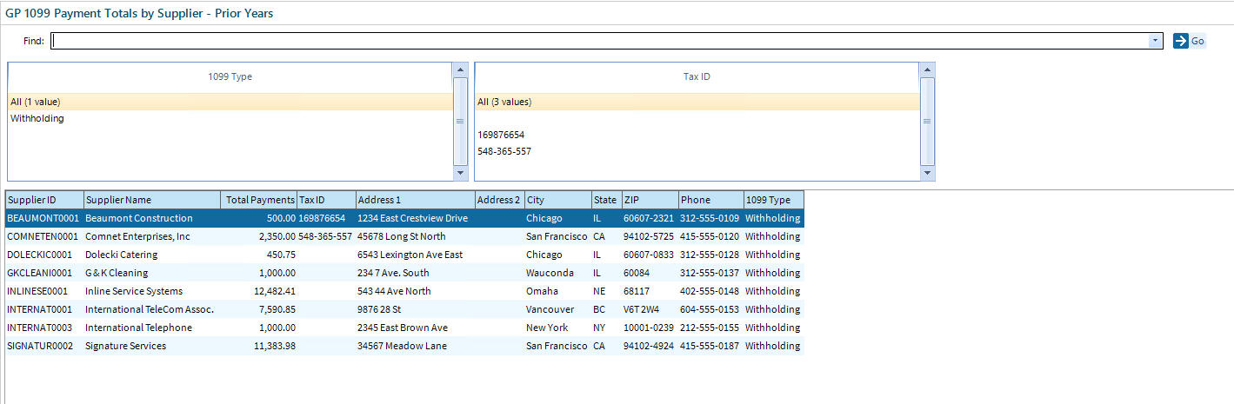Image resolution: width=1234 pixels, height=404 pixels.
Task: Click the Tax ID list scrollbar thumb
Action: tap(928, 121)
